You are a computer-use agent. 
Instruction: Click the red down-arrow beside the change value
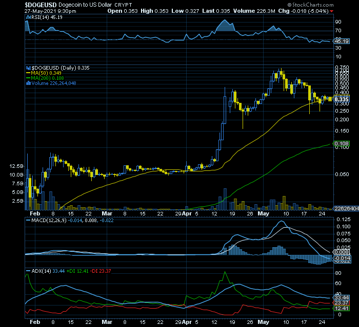331,11
